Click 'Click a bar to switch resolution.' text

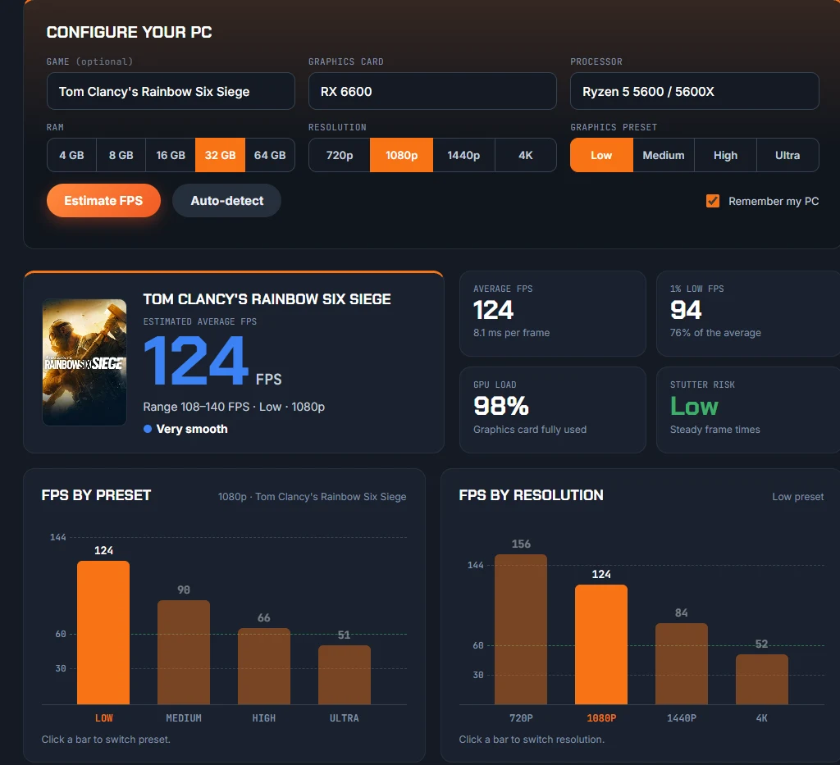coord(532,740)
